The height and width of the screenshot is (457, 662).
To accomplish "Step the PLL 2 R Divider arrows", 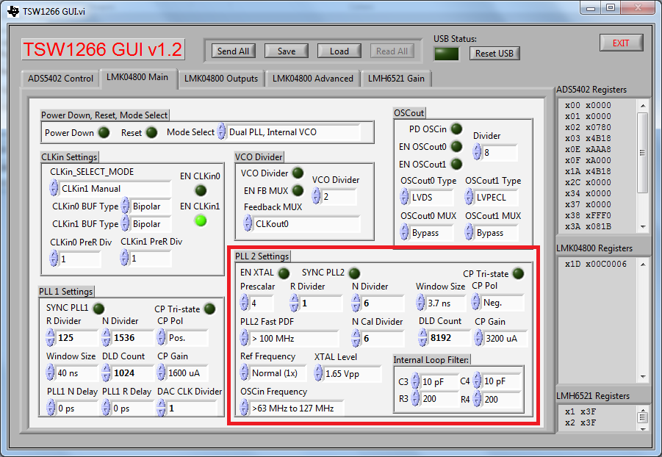I will coord(295,303).
